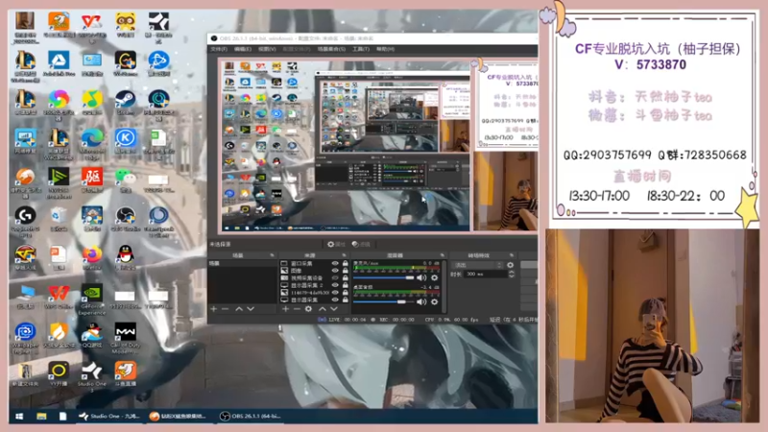Viewport: 768px width, 432px height.
Task: Open the 工具(T) menu in OBS
Action: pos(361,49)
